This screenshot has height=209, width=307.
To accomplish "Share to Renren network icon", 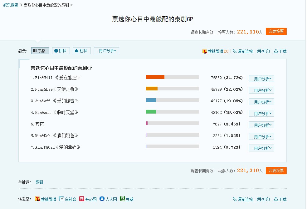I will (102, 199).
